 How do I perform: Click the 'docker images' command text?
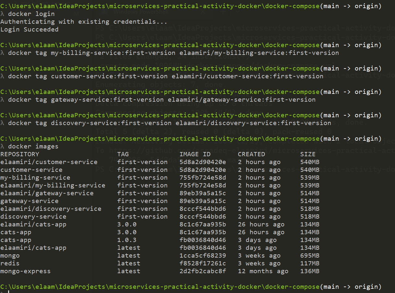pos(33,146)
